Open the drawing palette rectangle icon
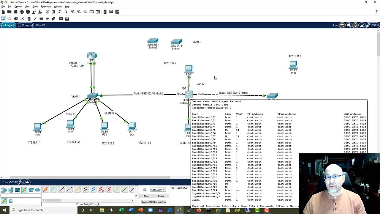 point(91,12)
